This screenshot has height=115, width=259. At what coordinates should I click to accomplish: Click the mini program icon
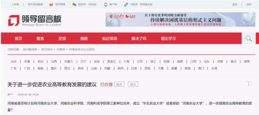(126, 5)
